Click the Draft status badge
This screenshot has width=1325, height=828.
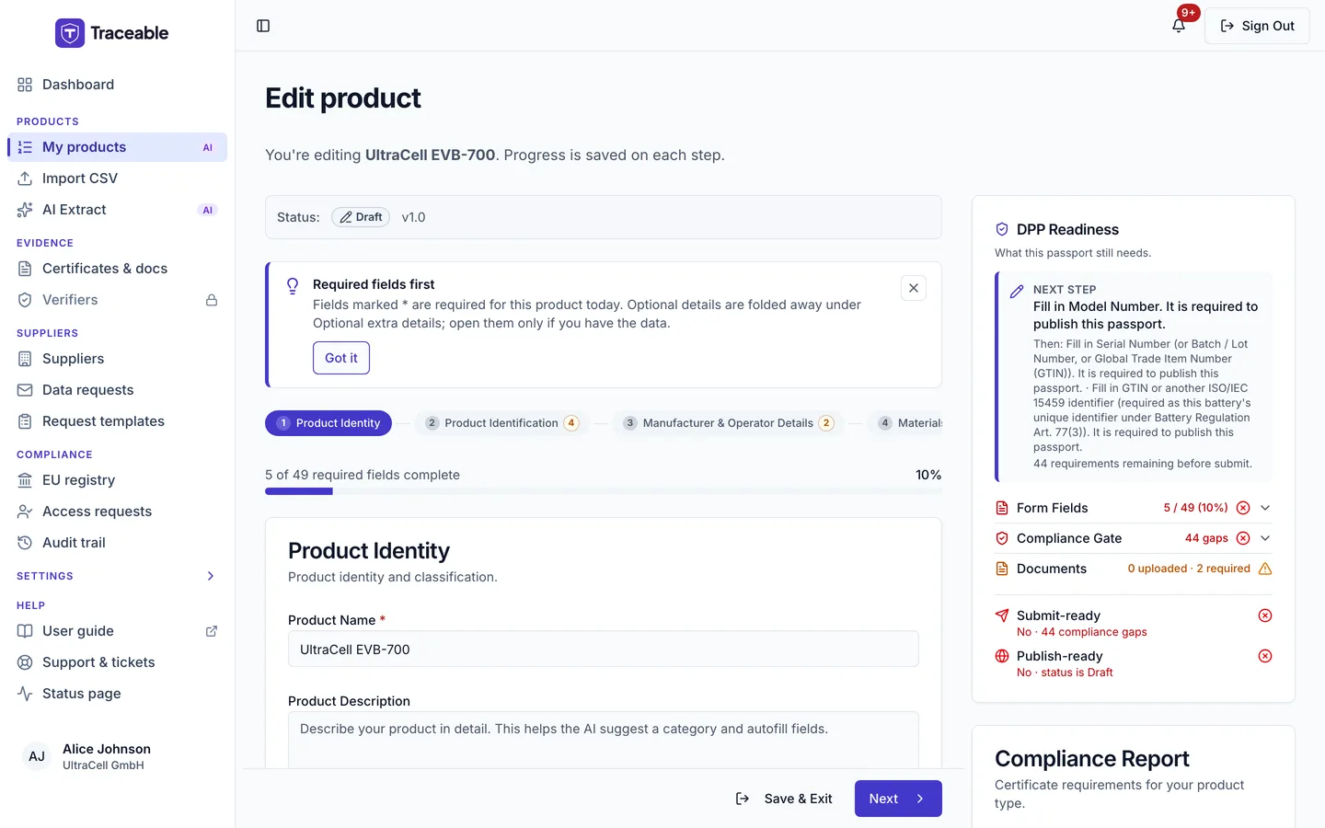click(361, 217)
